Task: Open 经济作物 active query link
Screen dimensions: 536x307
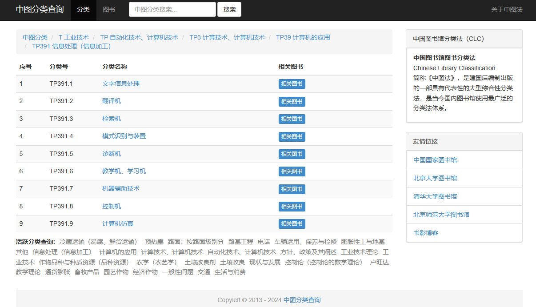Action: [145, 272]
